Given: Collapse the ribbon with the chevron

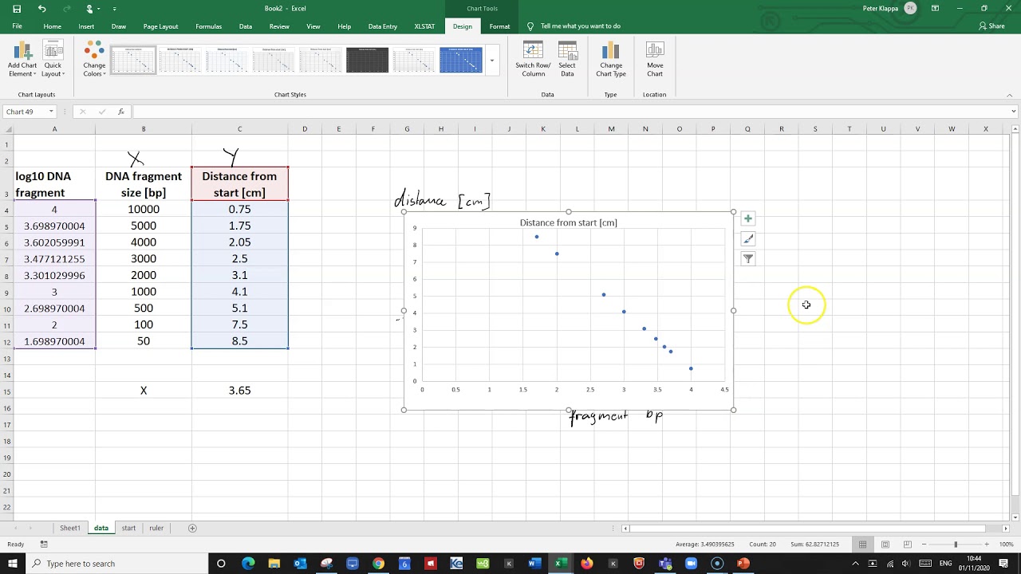Looking at the screenshot, I should 1010,95.
